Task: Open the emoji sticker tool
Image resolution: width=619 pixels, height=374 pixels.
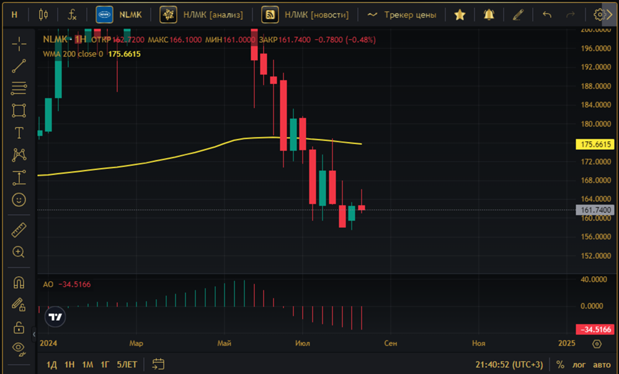Action: tap(19, 200)
